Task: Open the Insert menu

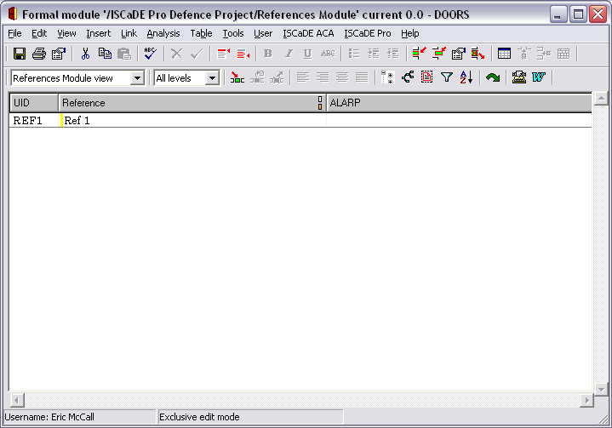Action: pos(98,33)
